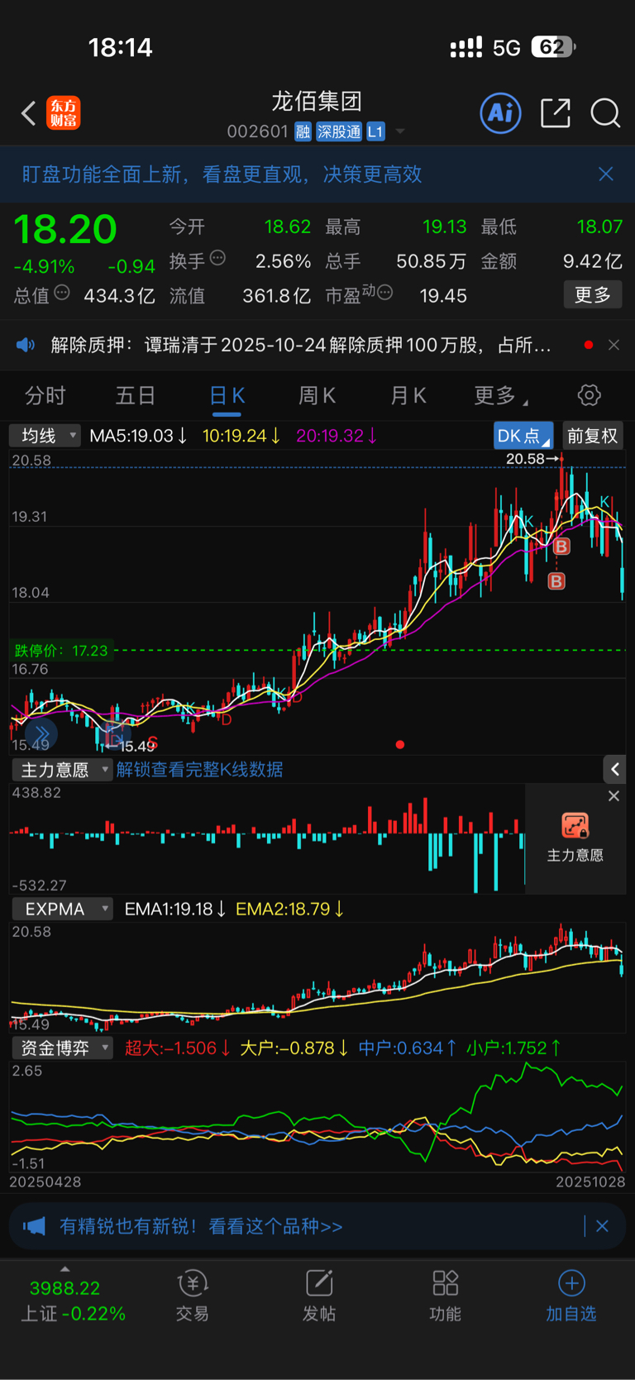This screenshot has width=635, height=1380.
Task: Tap 跌停价 17.23 limit-down label
Action: tap(61, 651)
